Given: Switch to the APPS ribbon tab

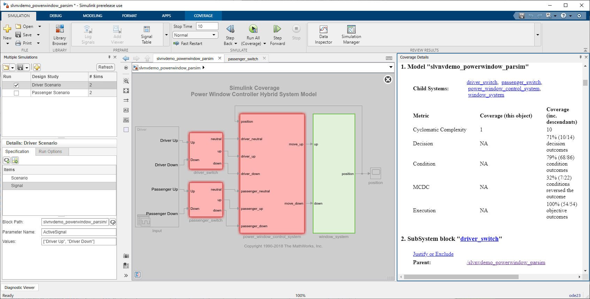Looking at the screenshot, I should coord(166,16).
